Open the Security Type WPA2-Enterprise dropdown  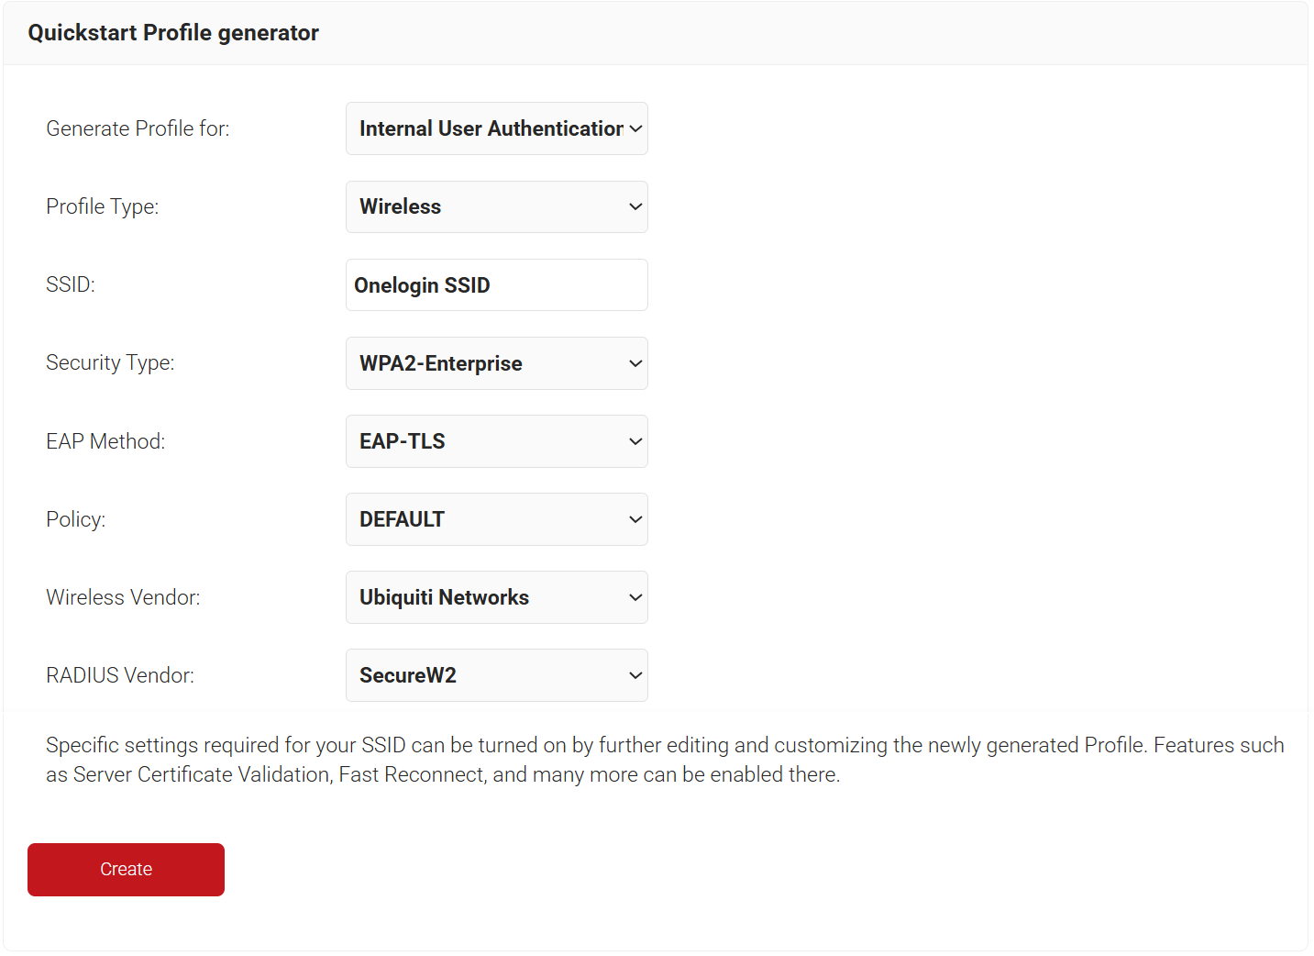tap(496, 363)
